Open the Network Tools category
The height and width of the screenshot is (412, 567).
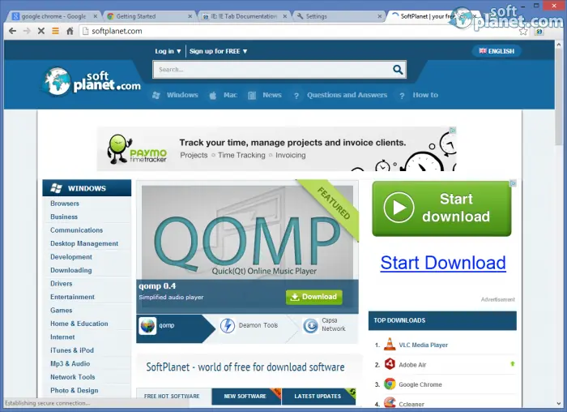[x=73, y=377]
